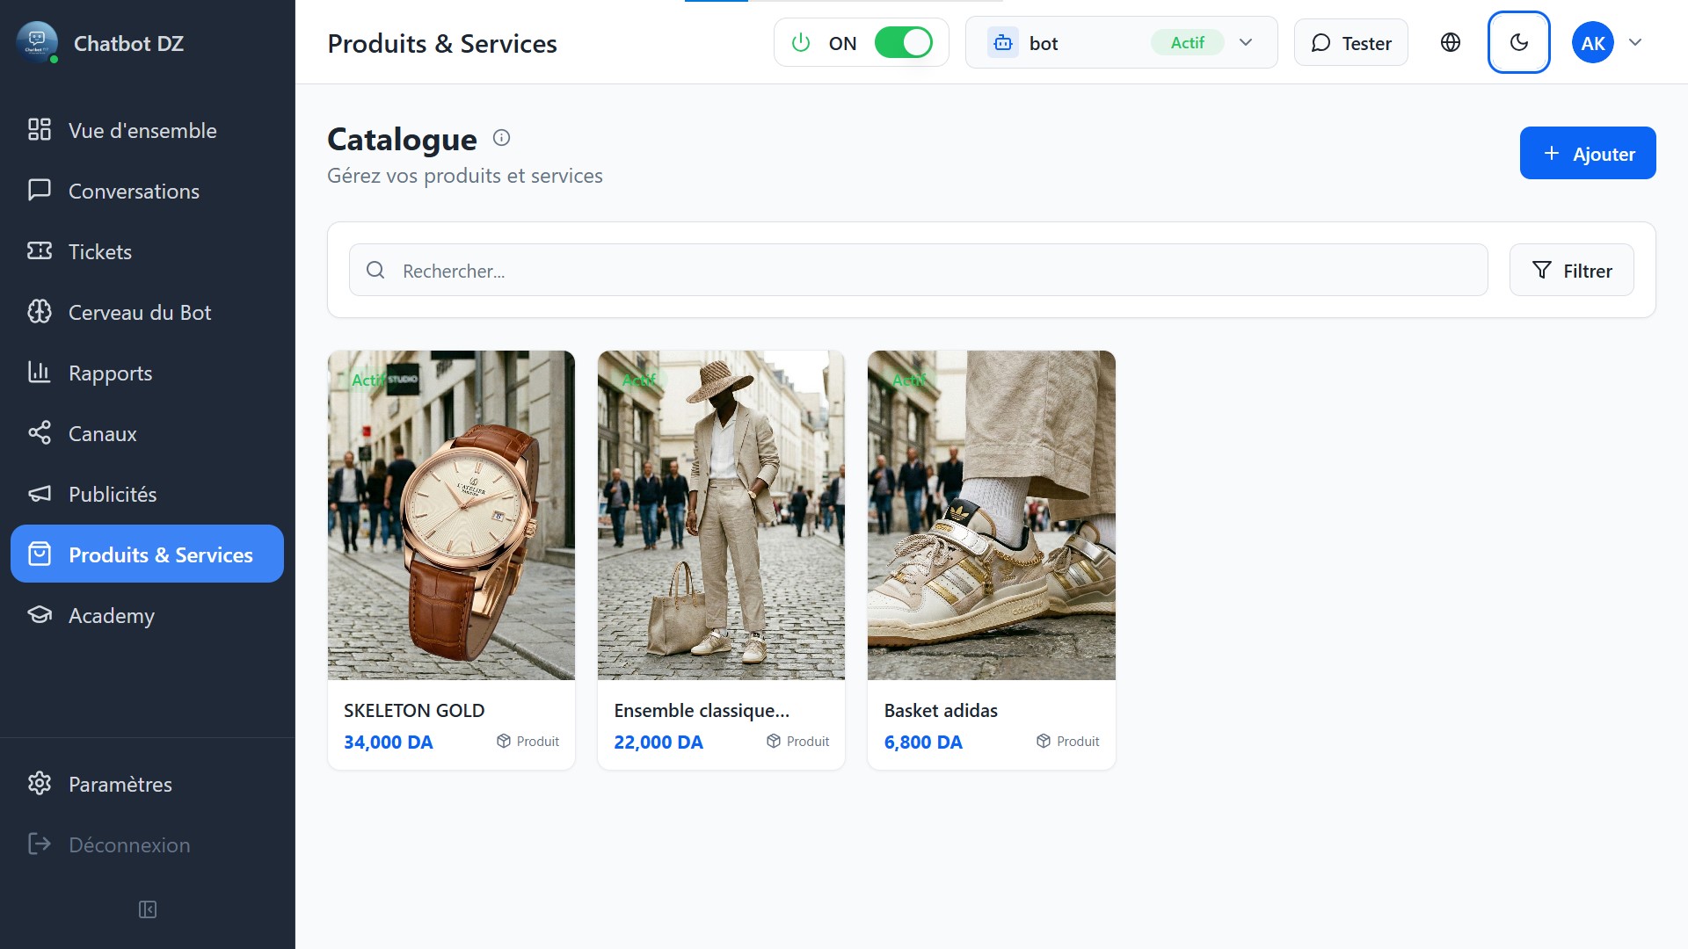Screen dimensions: 1688x949
Task: Click the Chatbot DZ logo icon
Action: coord(37,42)
